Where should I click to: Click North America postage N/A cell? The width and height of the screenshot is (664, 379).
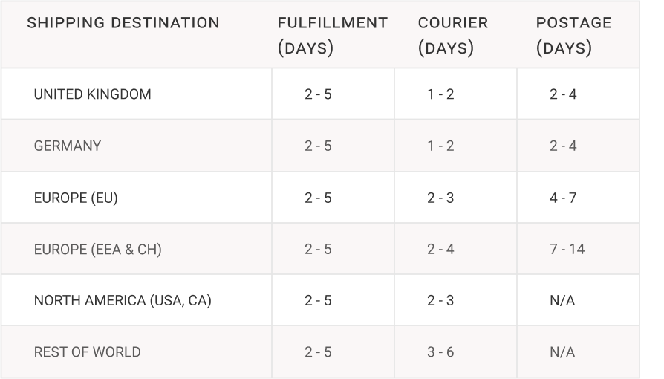562,300
